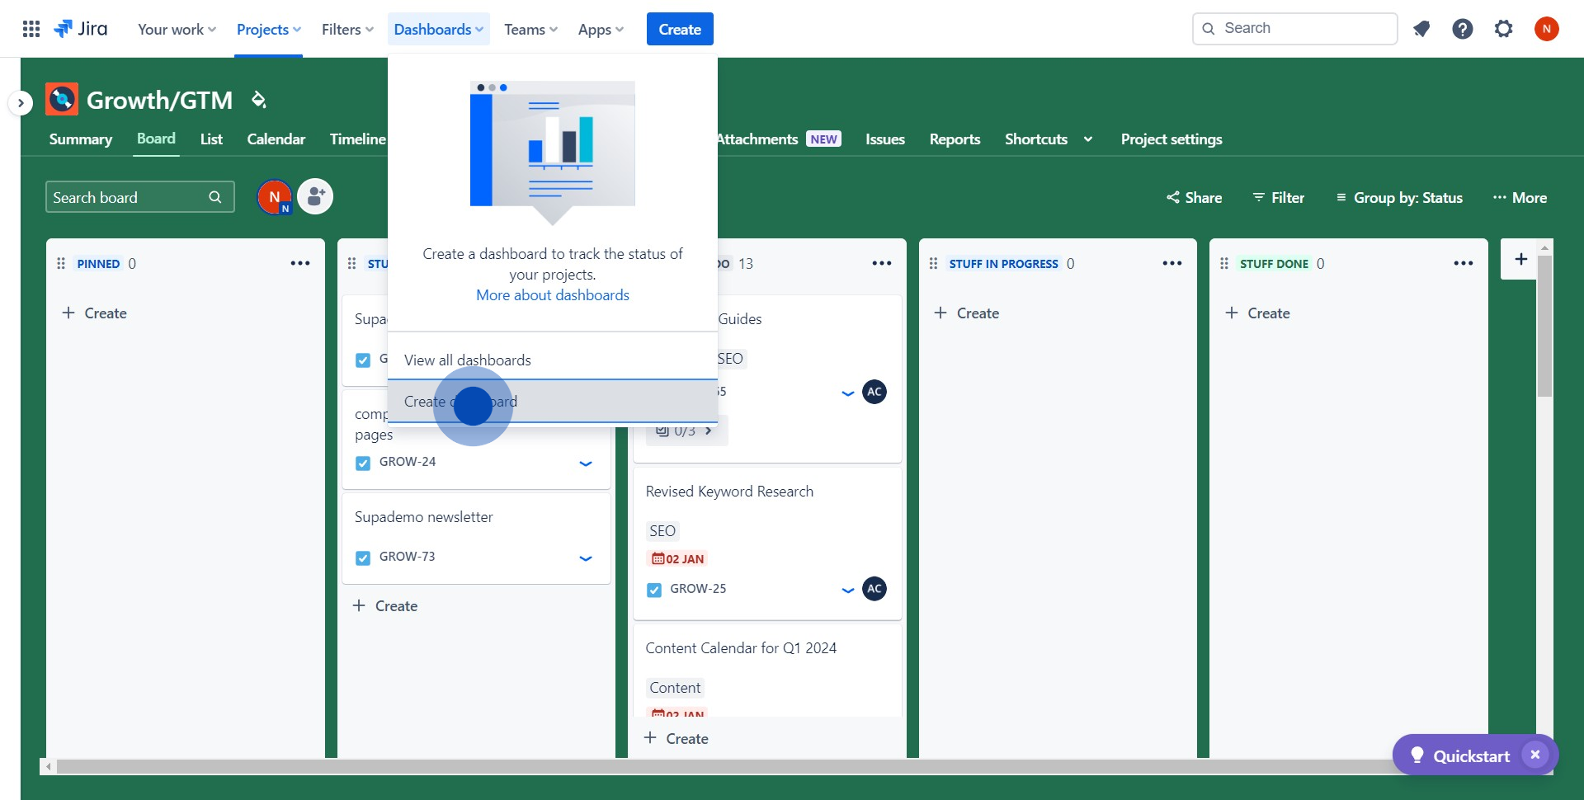This screenshot has height=800, width=1584.
Task: Click the add people icon
Action: pos(315,197)
